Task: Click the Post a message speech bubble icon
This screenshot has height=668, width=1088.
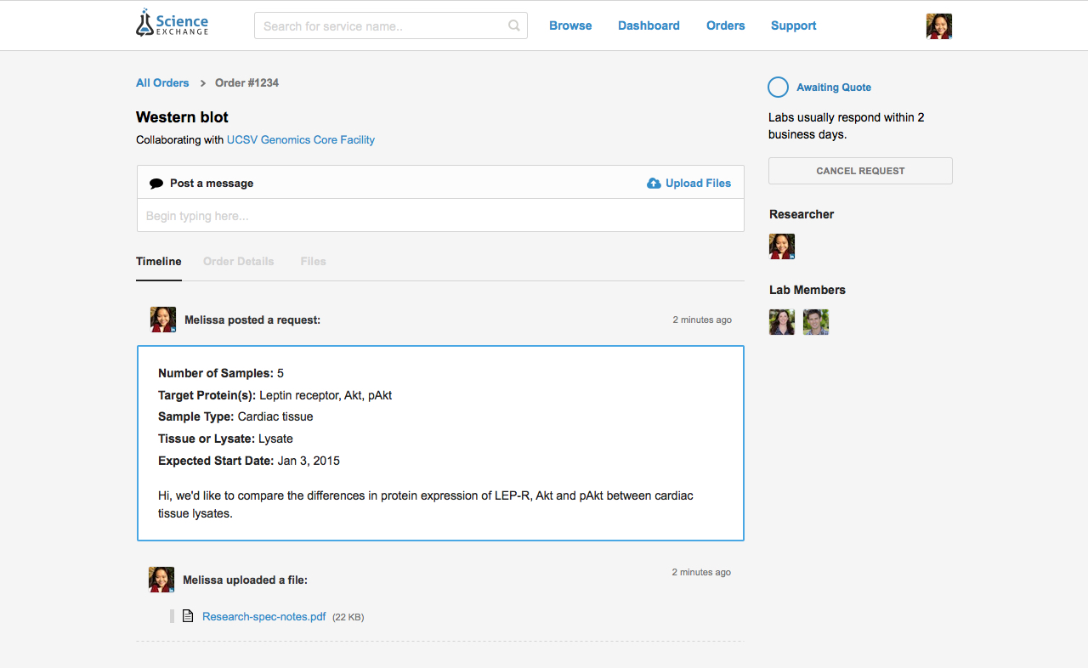Action: coord(156,182)
